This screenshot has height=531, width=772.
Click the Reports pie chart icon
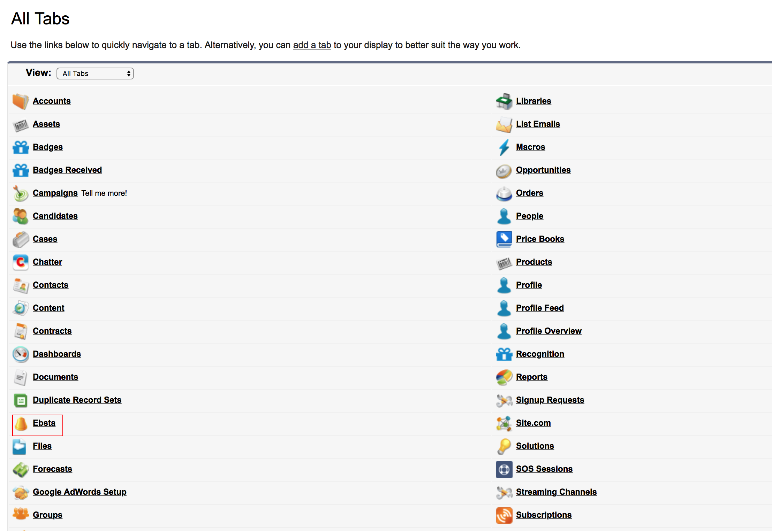[x=504, y=377]
